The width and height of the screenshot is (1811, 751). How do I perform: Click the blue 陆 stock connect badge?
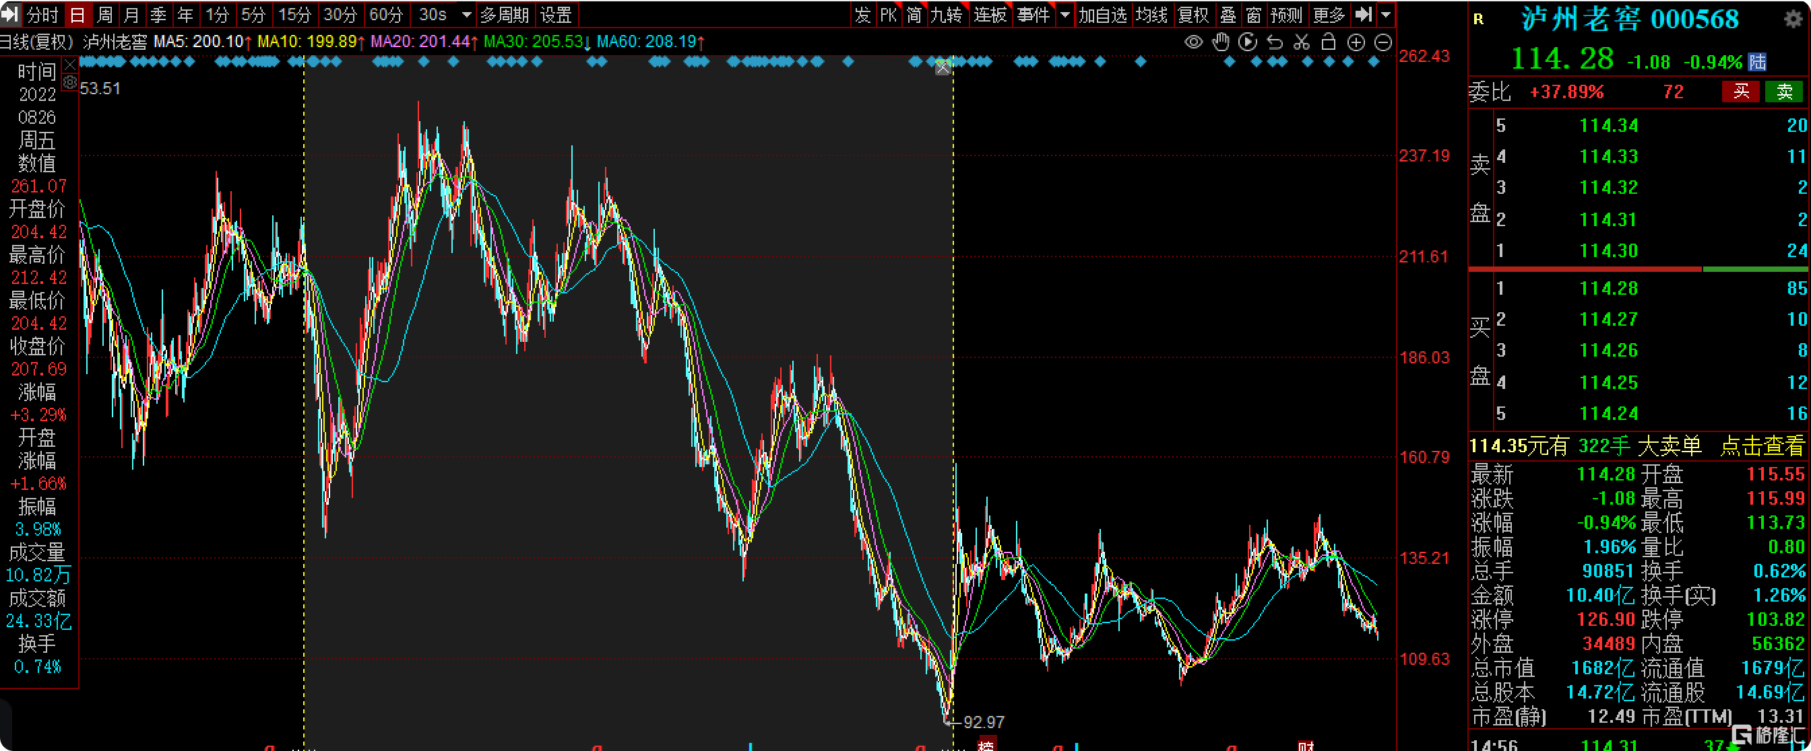tap(1757, 62)
